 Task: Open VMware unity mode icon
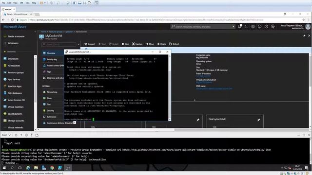(x=89, y=3)
